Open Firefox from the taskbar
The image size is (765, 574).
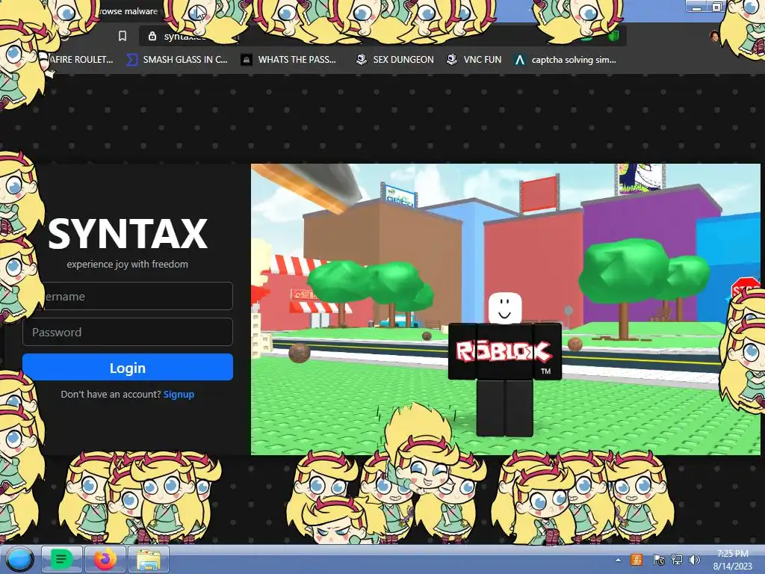click(105, 559)
